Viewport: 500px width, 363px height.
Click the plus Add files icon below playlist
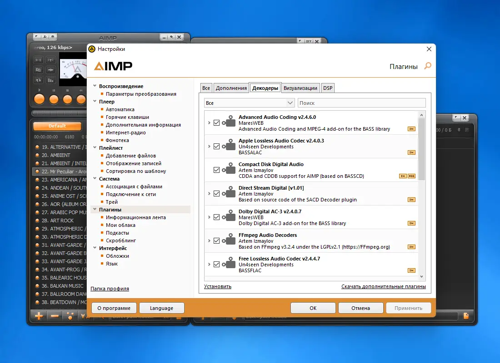tap(39, 316)
